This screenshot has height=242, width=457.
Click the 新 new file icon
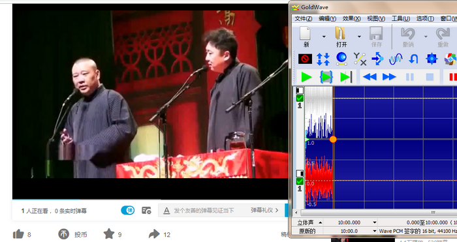306,37
